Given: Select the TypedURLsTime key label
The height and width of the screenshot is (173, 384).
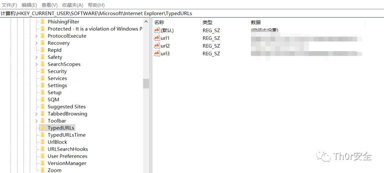Looking at the screenshot, I should 66,135.
